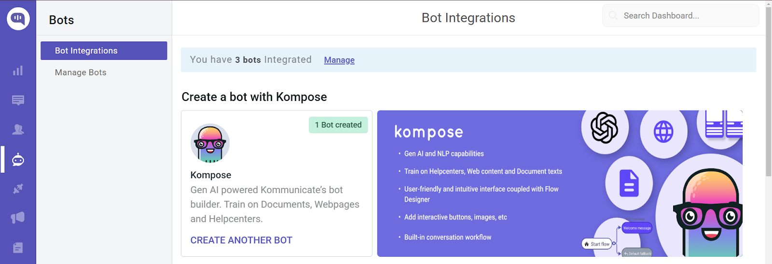
Task: Click the OpenAI logo in banner
Action: [605, 128]
